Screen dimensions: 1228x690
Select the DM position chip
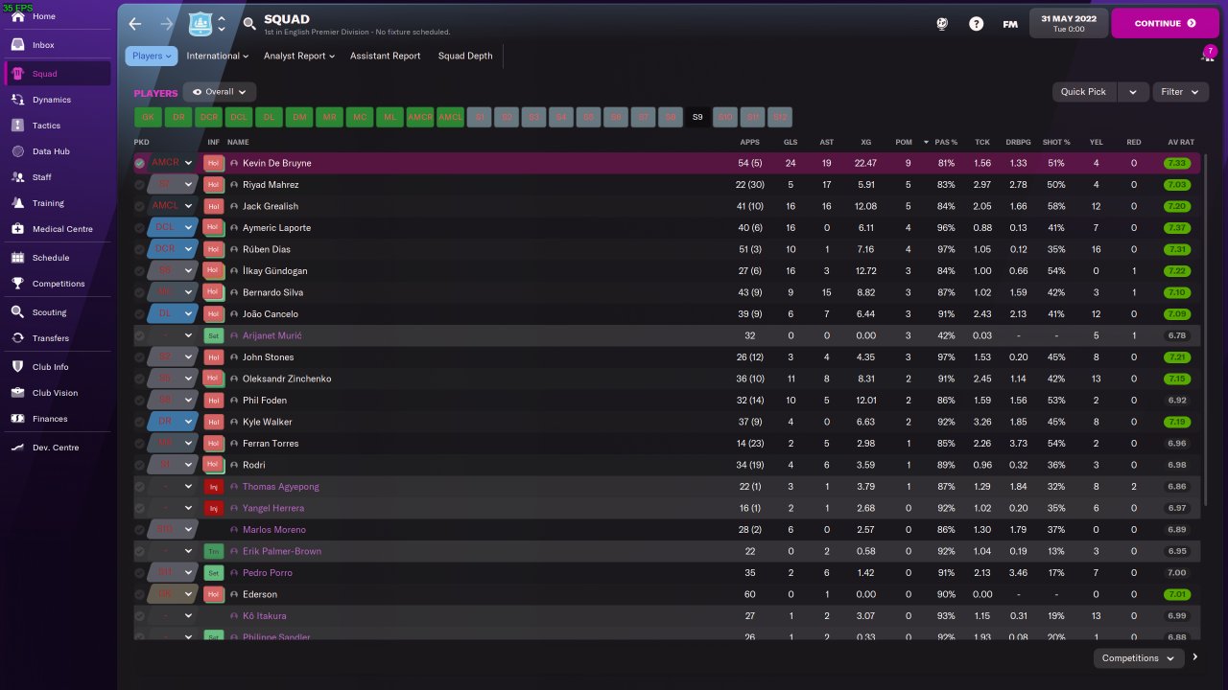(299, 117)
